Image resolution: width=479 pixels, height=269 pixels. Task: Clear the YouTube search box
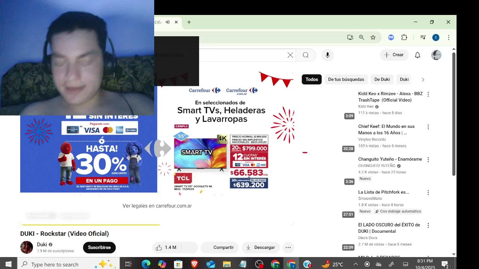[290, 55]
